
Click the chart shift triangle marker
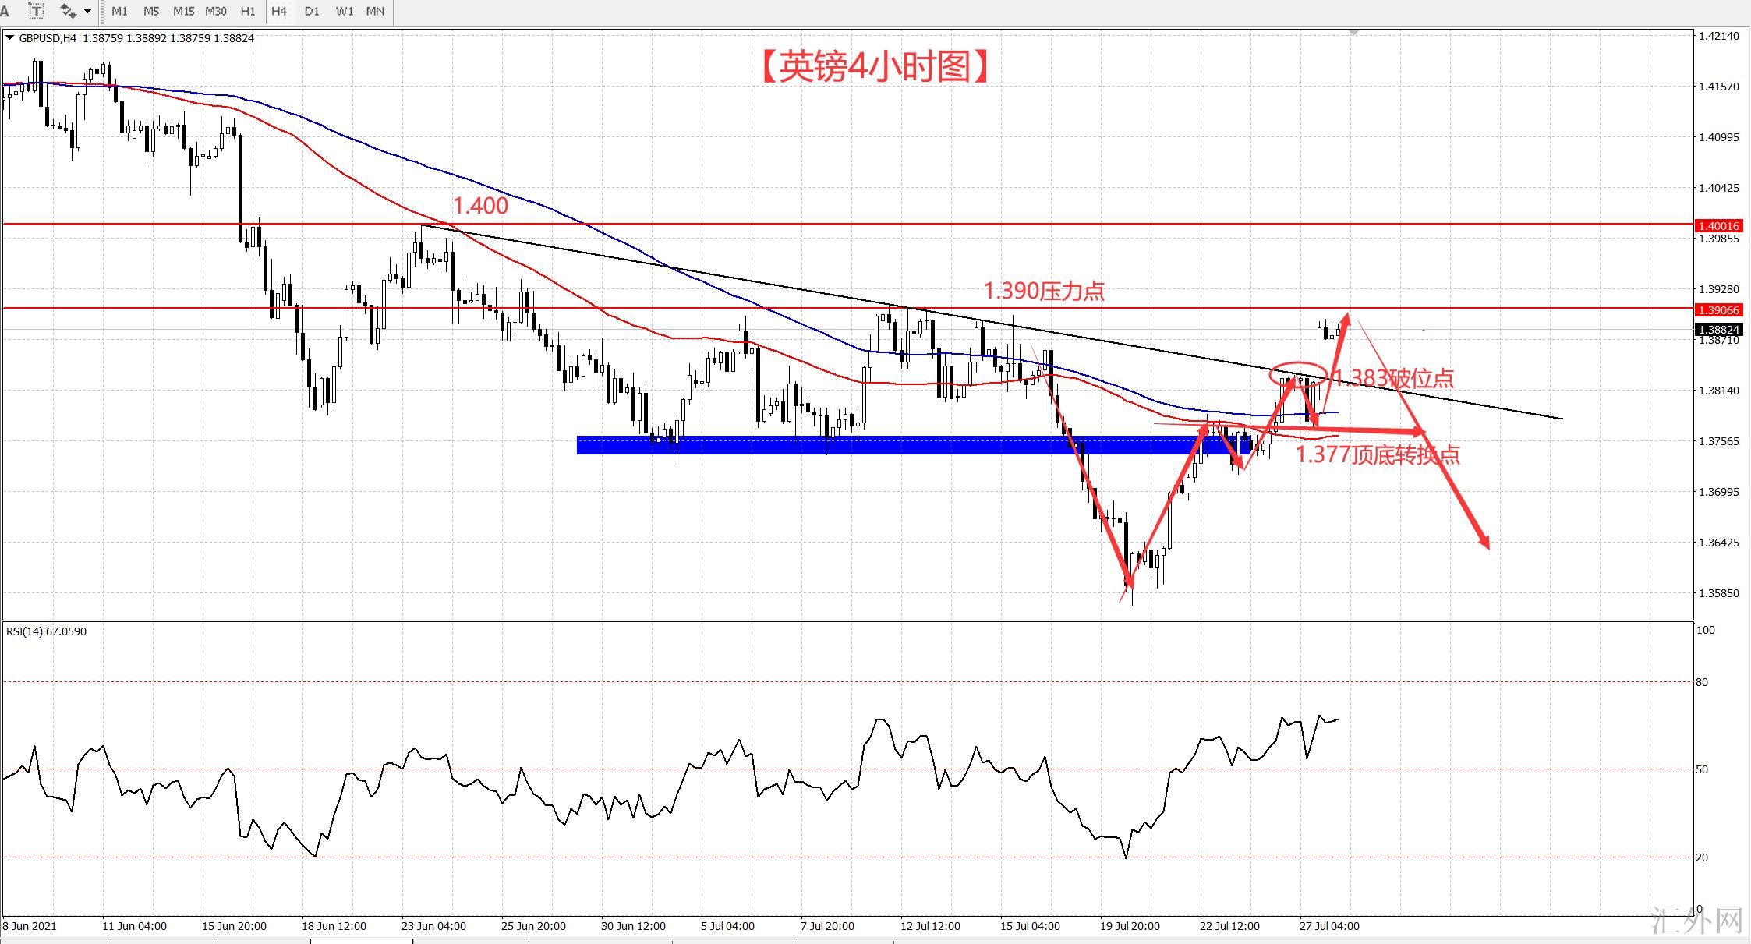[x=1353, y=32]
